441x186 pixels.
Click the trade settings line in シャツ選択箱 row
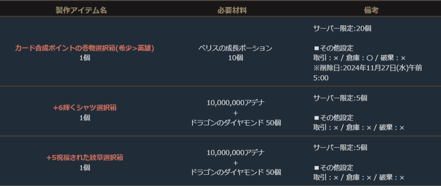click(x=359, y=128)
